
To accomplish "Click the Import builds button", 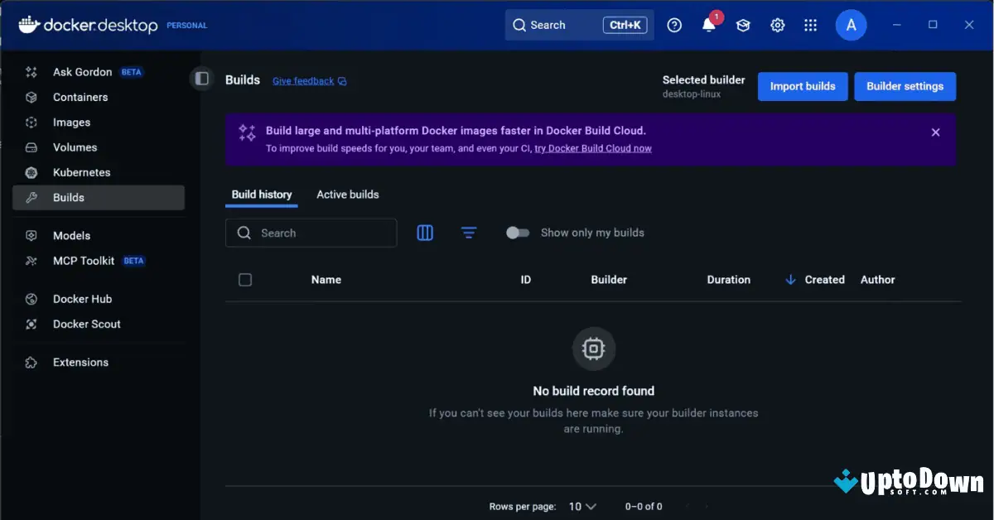I will tap(802, 86).
